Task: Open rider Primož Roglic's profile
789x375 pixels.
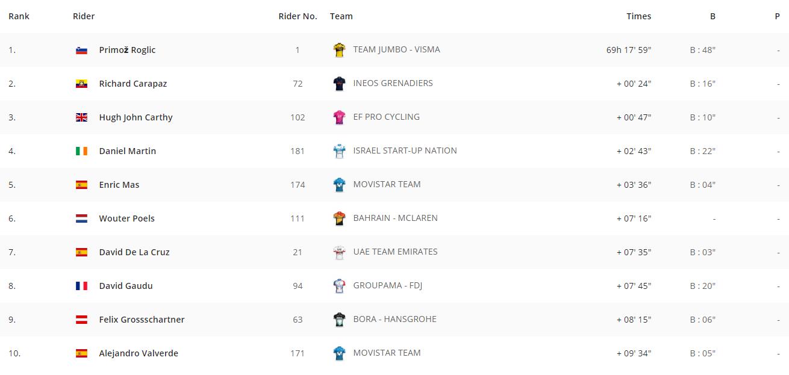Action: pos(127,50)
